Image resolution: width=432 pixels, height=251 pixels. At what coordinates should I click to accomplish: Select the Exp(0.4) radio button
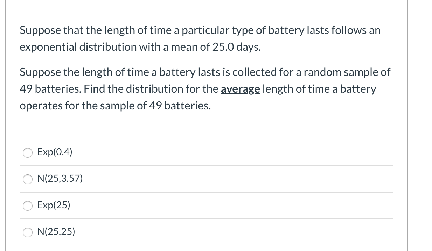[x=28, y=152]
